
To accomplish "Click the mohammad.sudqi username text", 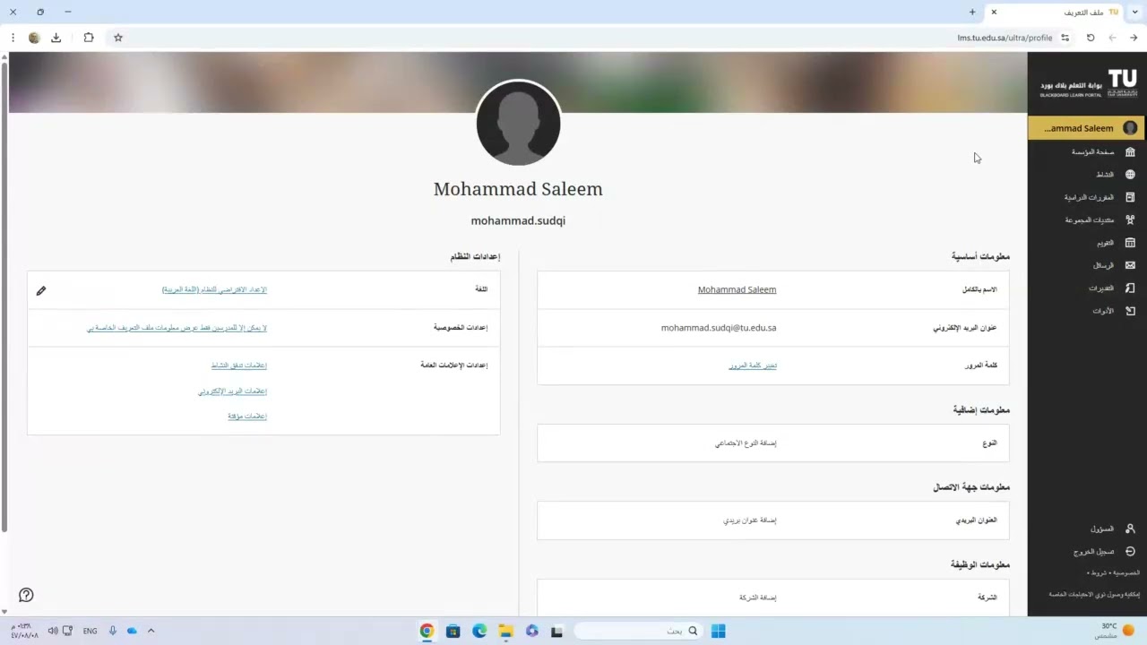I will click(518, 220).
